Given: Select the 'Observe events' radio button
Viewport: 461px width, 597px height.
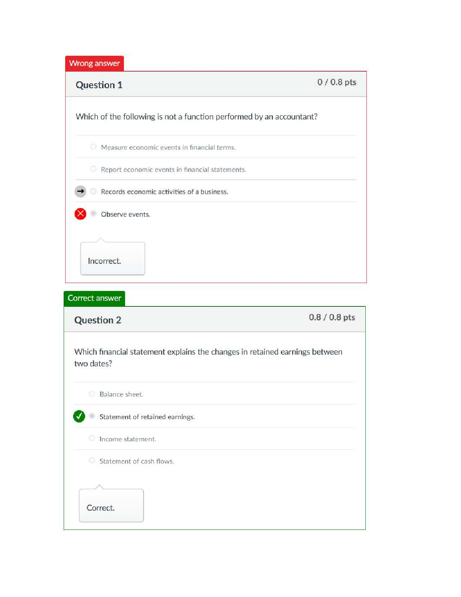Looking at the screenshot, I should click(93, 213).
